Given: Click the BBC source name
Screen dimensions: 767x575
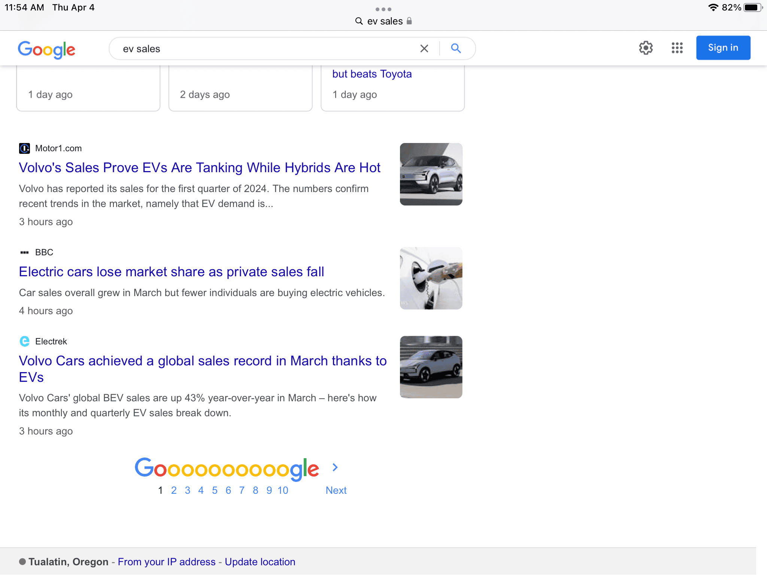Looking at the screenshot, I should [44, 252].
